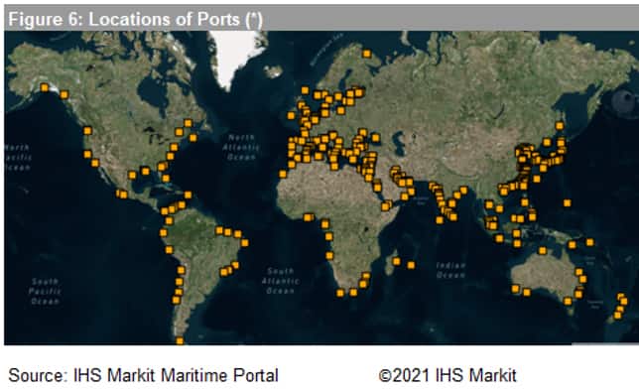Select the isolated port marker east of the Philippines
This screenshot has width=639, height=391.
tap(567, 202)
